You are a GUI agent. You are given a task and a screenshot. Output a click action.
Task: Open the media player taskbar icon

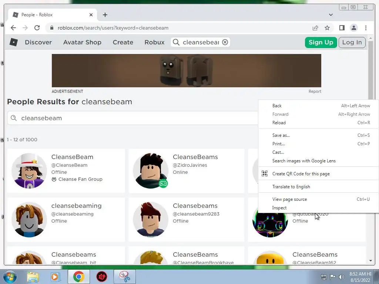(x=55, y=277)
